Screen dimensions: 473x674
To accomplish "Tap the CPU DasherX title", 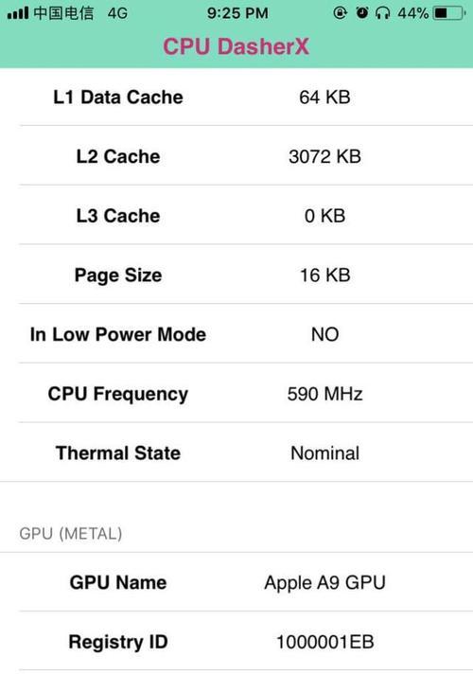I will coord(236,46).
